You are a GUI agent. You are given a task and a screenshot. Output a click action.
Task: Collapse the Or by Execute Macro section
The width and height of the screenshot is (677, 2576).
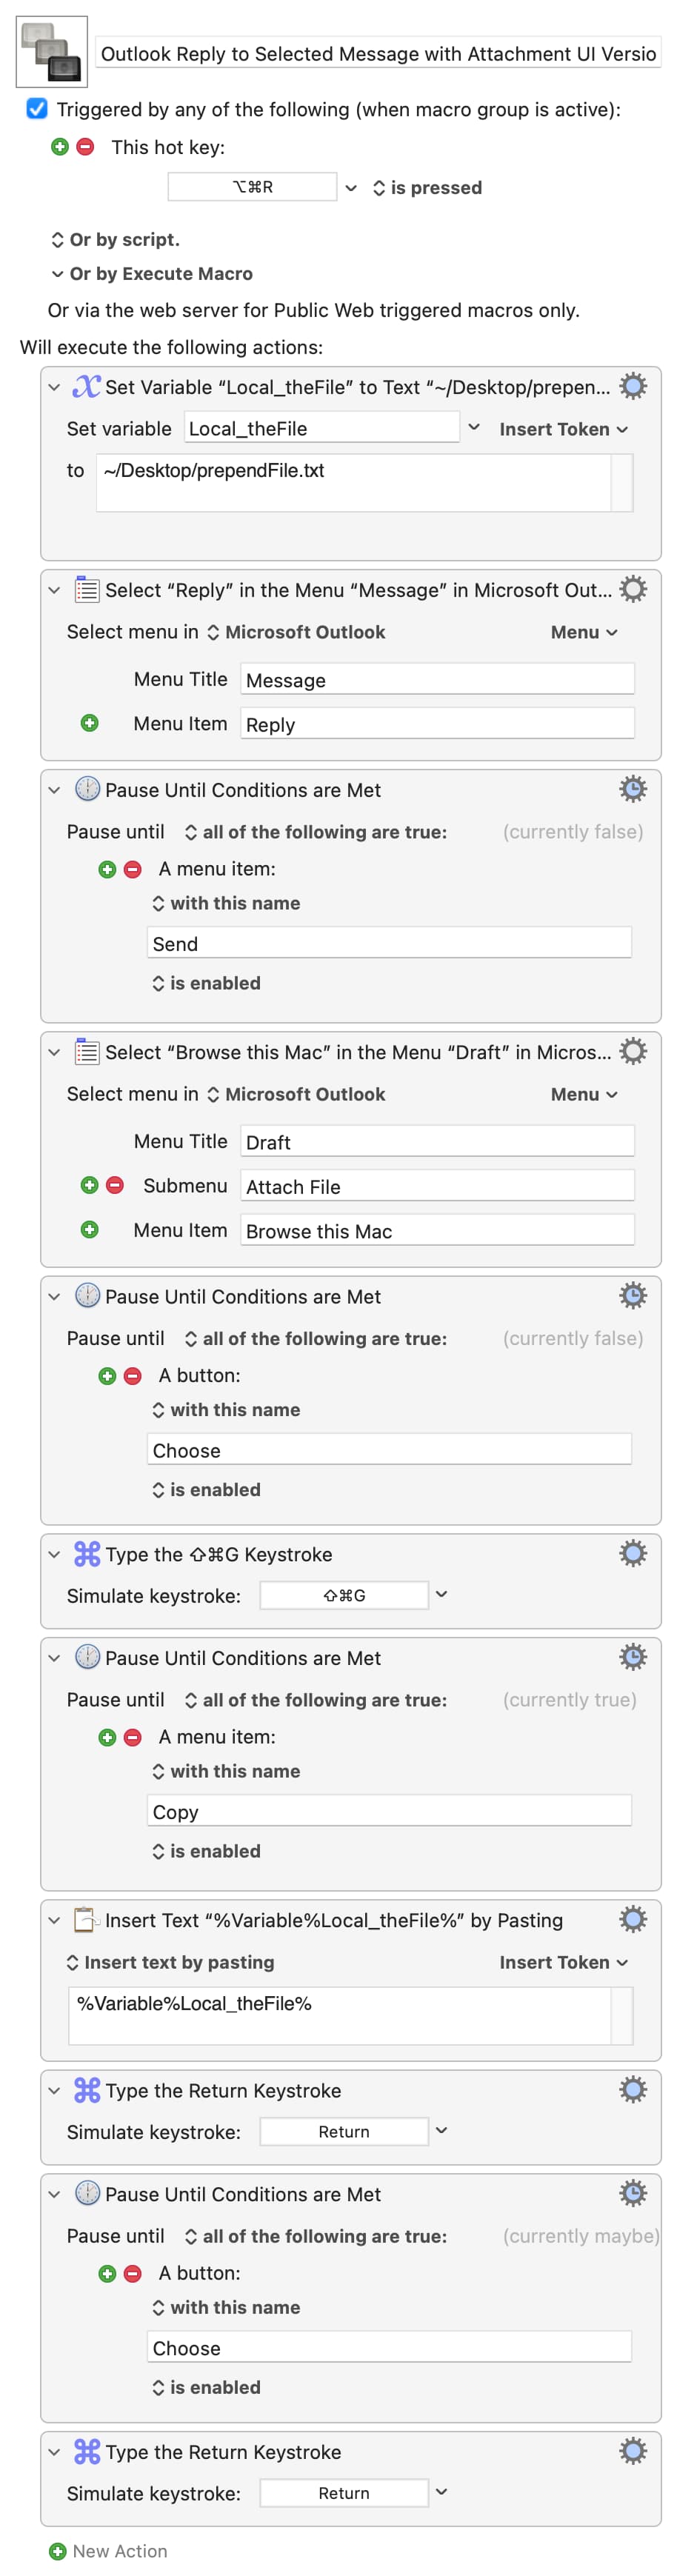coord(57,273)
